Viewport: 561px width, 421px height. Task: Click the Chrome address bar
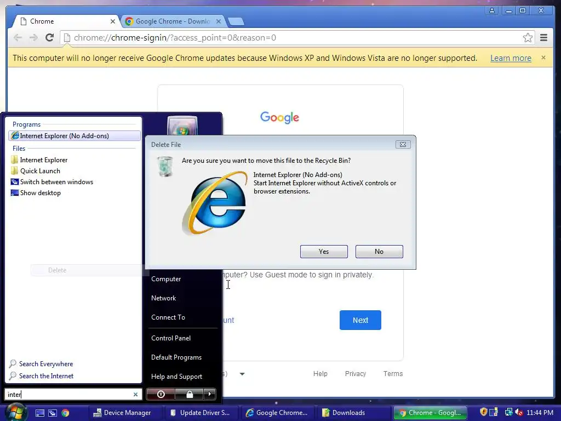[x=297, y=38]
